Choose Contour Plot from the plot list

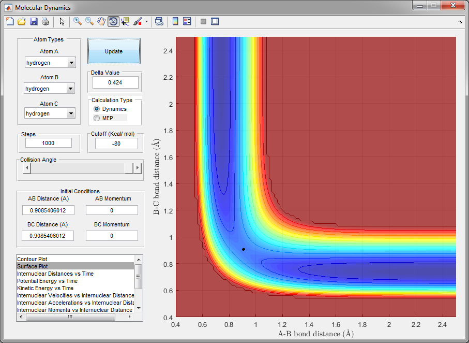[36, 259]
